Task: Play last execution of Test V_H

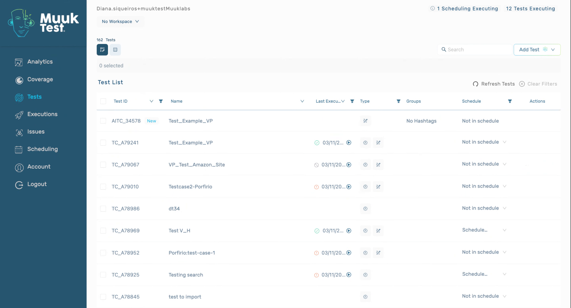Action: point(349,231)
